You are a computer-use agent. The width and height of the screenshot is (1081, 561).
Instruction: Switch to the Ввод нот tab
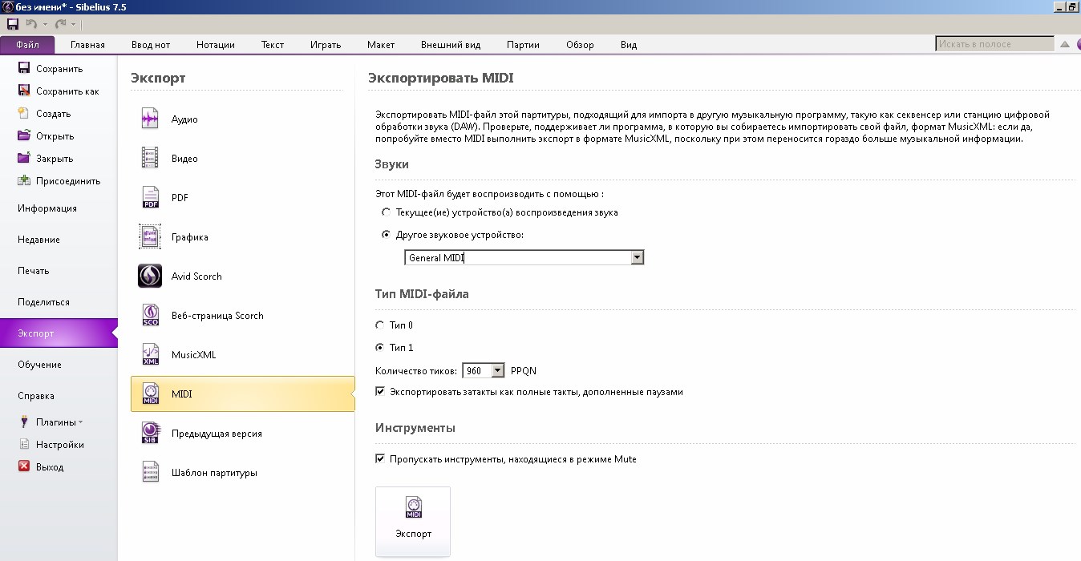pyautogui.click(x=152, y=45)
